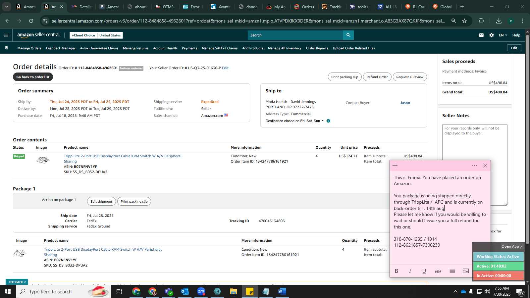Expand the EN language dropdown
The image size is (530, 298).
coord(503,35)
